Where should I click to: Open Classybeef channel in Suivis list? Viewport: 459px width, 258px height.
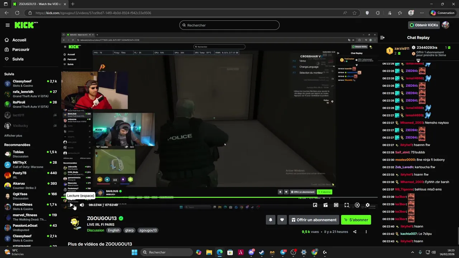coord(30,83)
